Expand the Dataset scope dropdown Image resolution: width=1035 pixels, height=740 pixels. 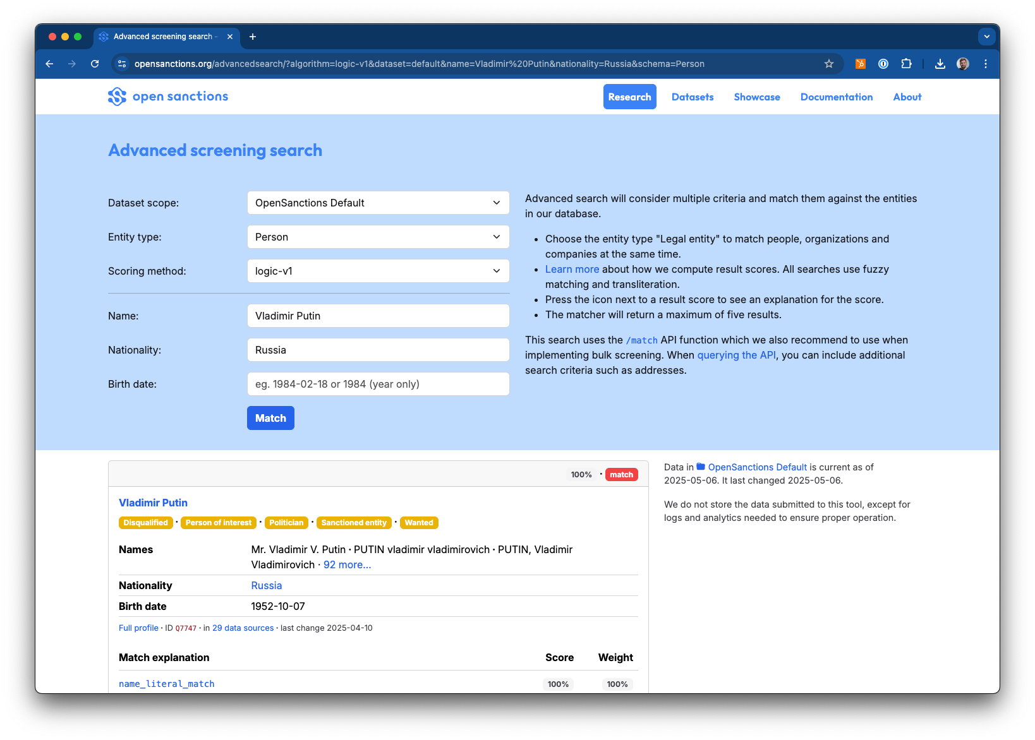tap(378, 203)
